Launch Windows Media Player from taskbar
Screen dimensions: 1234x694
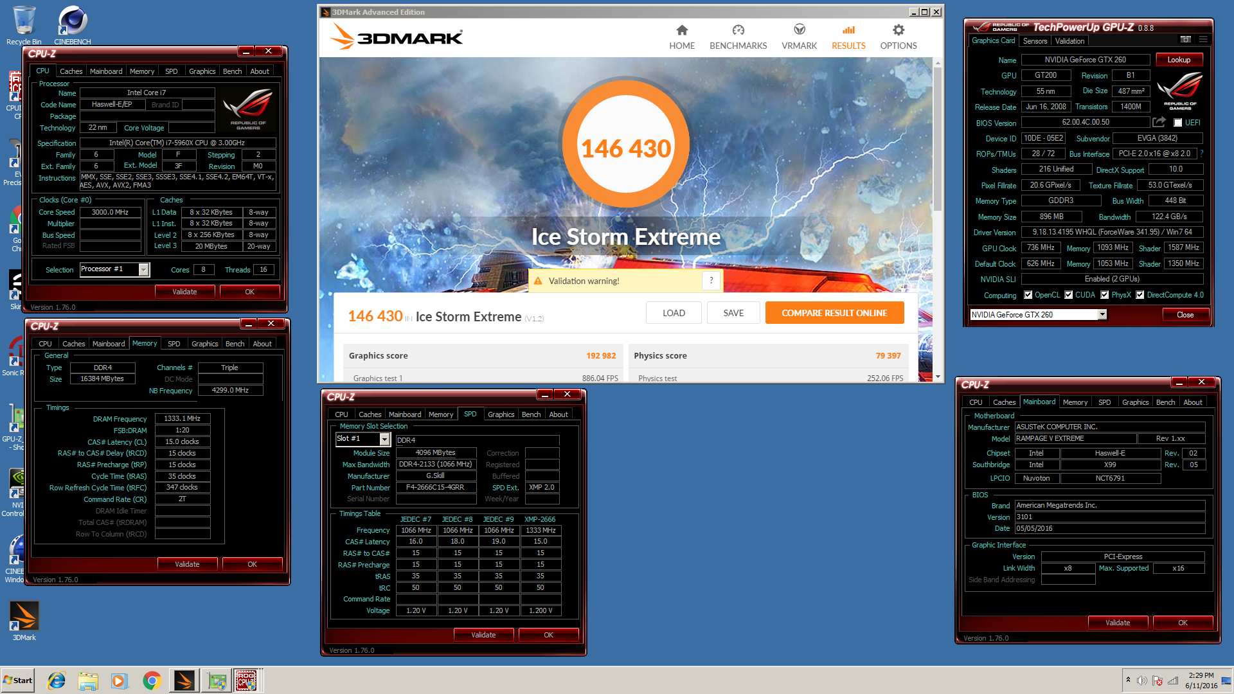pyautogui.click(x=120, y=681)
